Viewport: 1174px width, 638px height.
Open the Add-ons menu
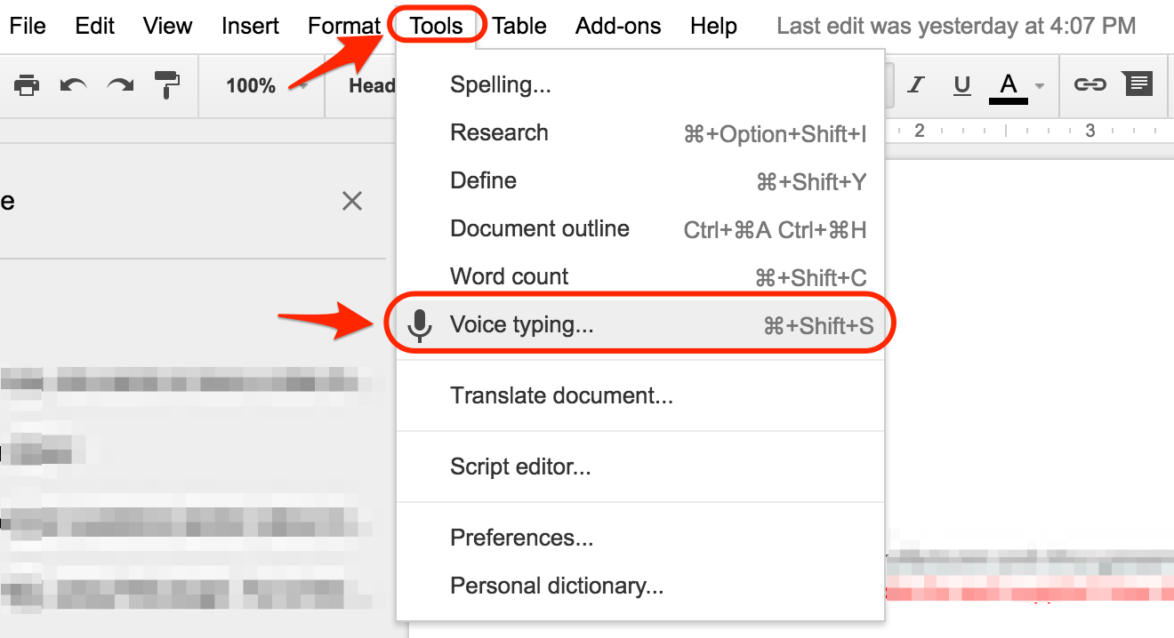click(x=617, y=25)
